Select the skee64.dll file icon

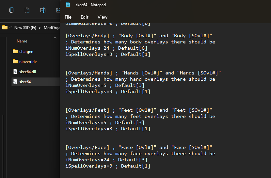[15, 72]
